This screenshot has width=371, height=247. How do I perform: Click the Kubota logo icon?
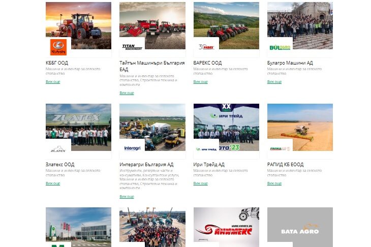coord(58,47)
